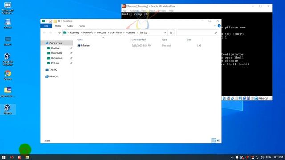Open the File tab in Explorer
The height and width of the screenshot is (160, 285).
point(46,26)
